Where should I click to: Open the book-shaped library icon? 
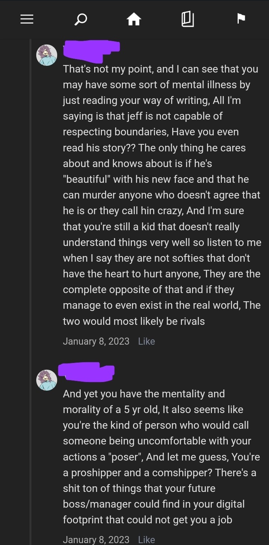(x=188, y=19)
